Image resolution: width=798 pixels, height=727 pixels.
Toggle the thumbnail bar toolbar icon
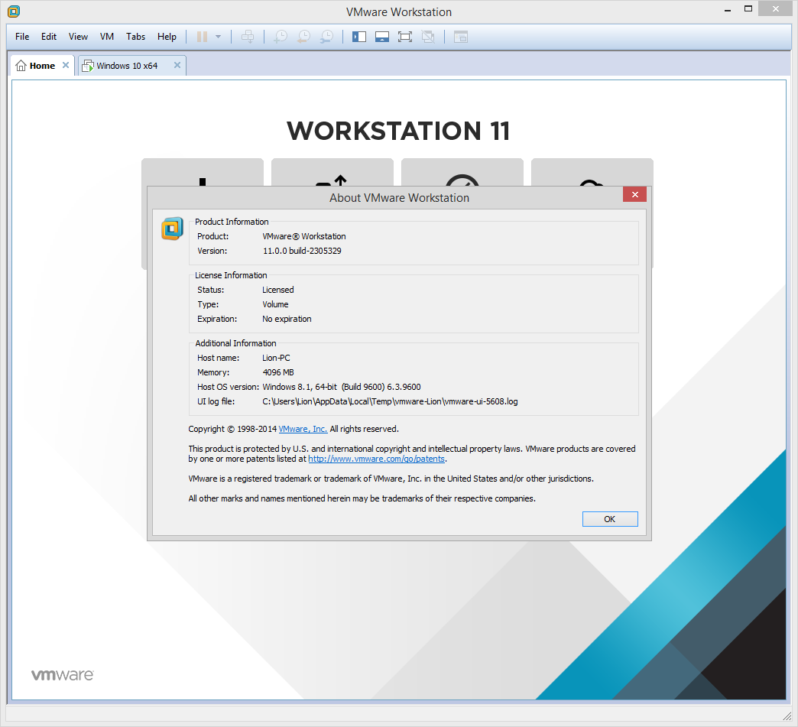[x=382, y=37]
